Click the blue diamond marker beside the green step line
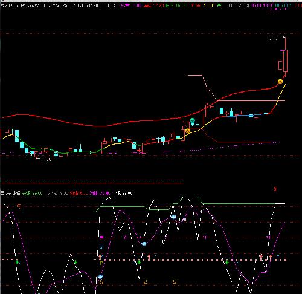 click(173, 217)
